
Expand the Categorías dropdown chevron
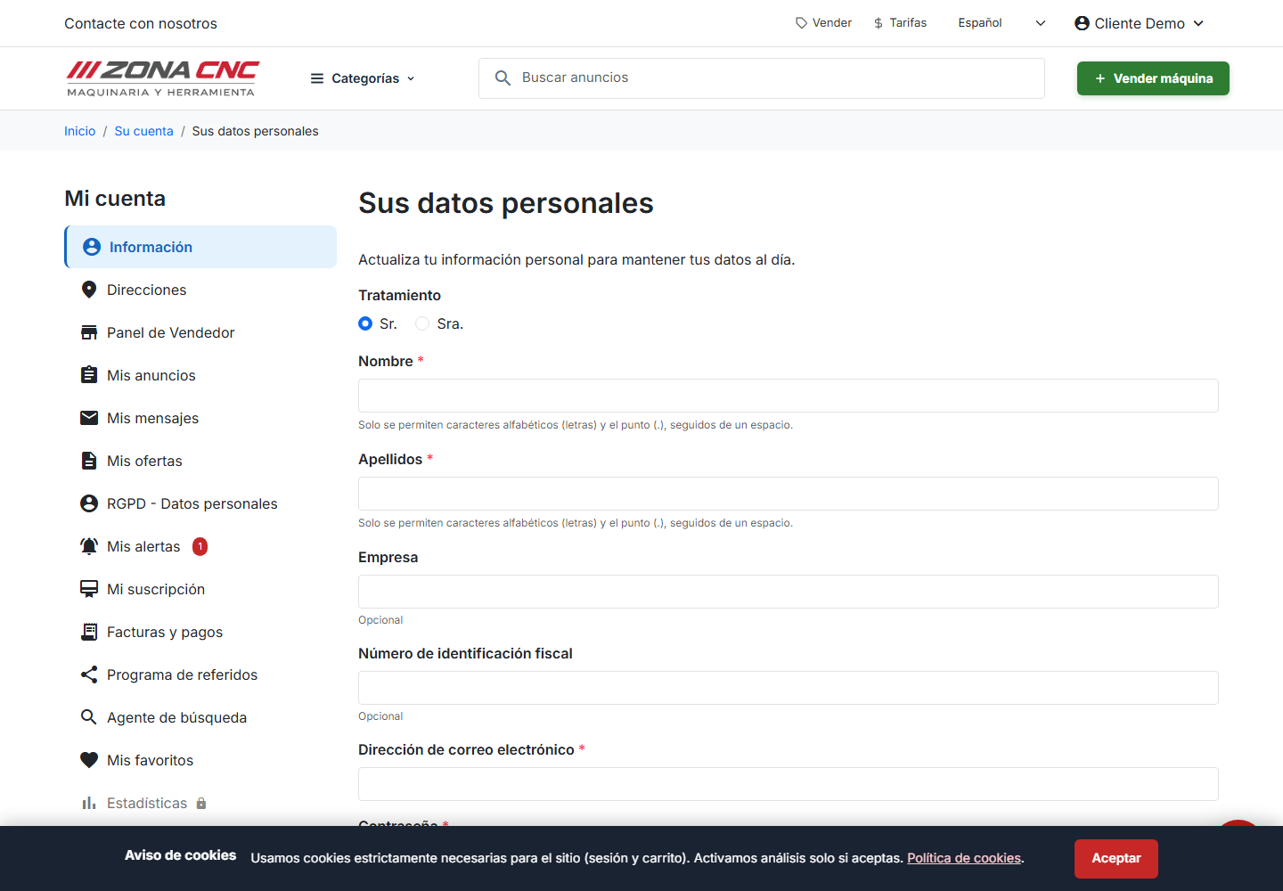[411, 78]
